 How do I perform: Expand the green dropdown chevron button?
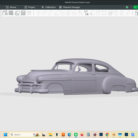[135, 7]
